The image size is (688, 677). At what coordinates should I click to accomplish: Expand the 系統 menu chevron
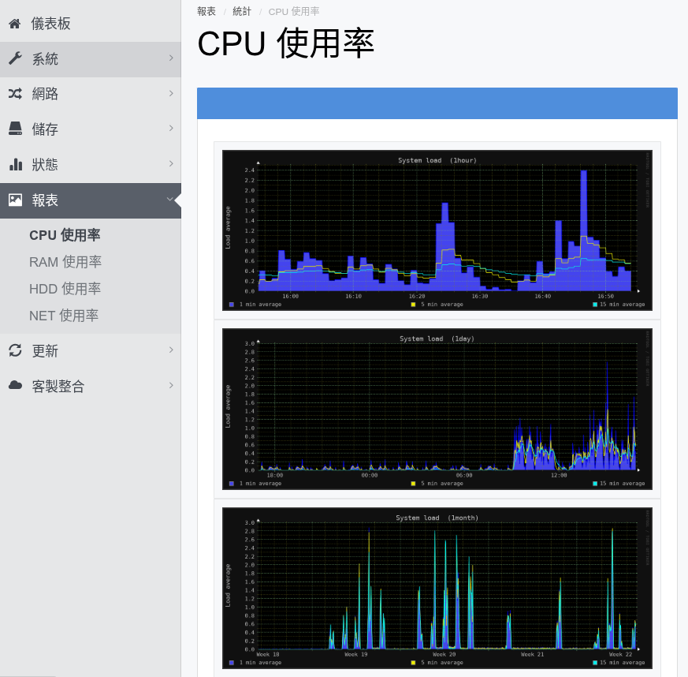(171, 58)
